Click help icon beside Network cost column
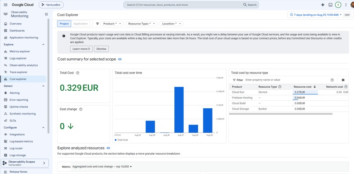 click(x=346, y=87)
